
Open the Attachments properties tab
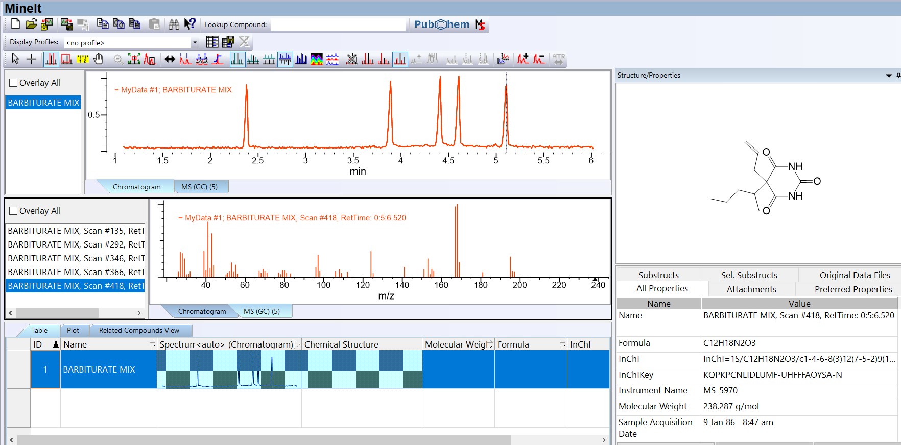pos(751,289)
